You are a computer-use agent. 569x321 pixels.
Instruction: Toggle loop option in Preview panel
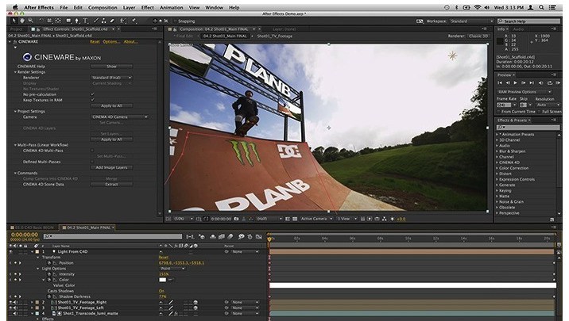(x=549, y=83)
